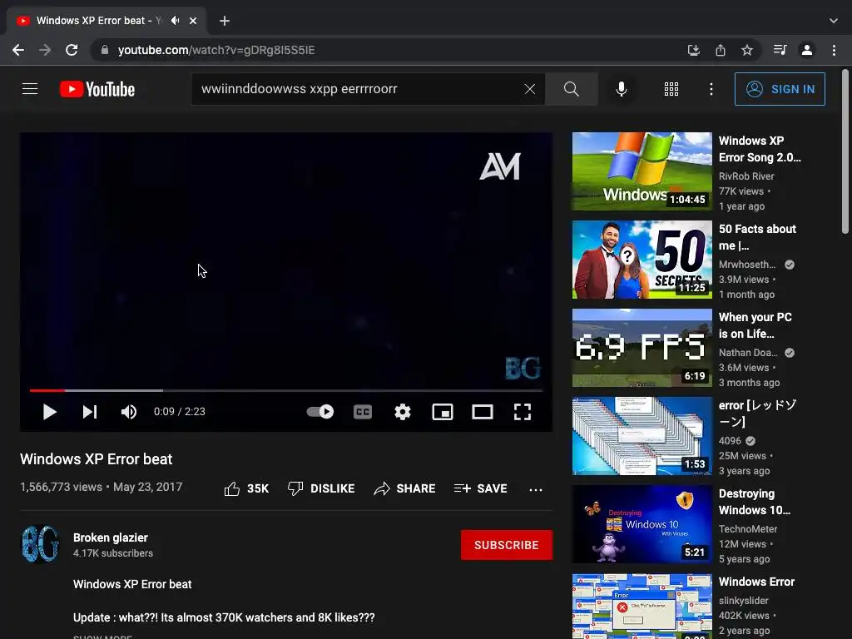Mute the tab audio speaker icon
Image resolution: width=852 pixels, height=639 pixels.
click(175, 21)
